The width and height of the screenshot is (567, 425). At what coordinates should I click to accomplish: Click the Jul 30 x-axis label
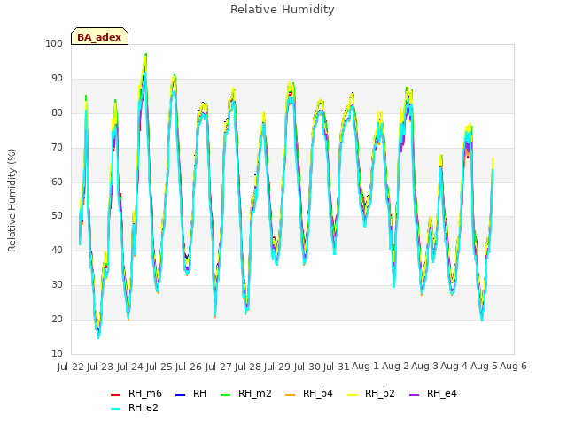307,367
